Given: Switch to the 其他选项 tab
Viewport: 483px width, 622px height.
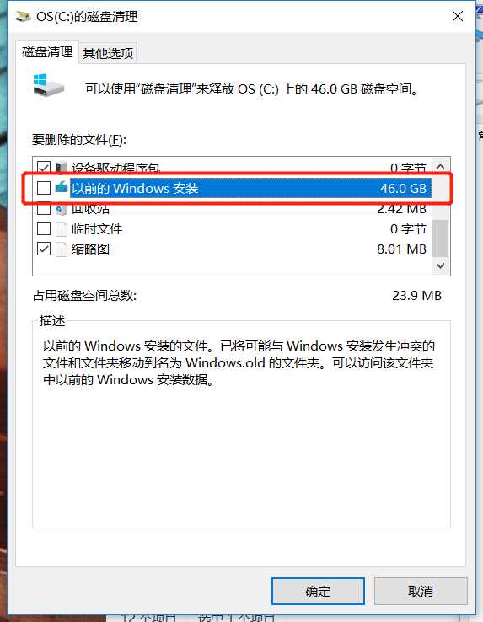Looking at the screenshot, I should click(108, 53).
